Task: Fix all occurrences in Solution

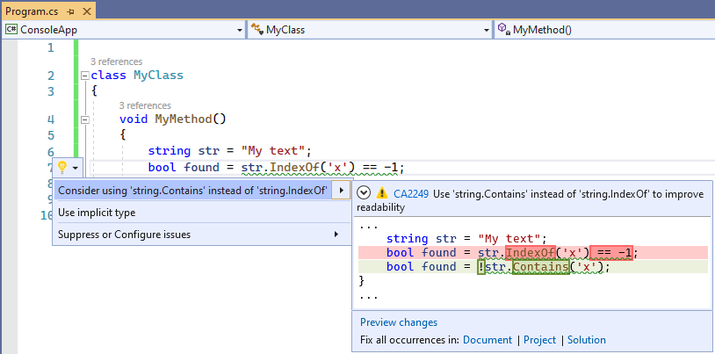Action: pyautogui.click(x=586, y=340)
